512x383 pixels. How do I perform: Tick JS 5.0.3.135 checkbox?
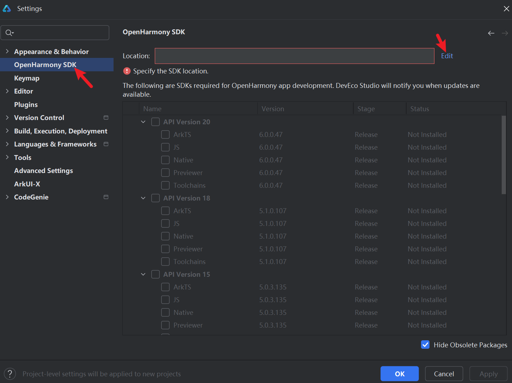coord(165,300)
